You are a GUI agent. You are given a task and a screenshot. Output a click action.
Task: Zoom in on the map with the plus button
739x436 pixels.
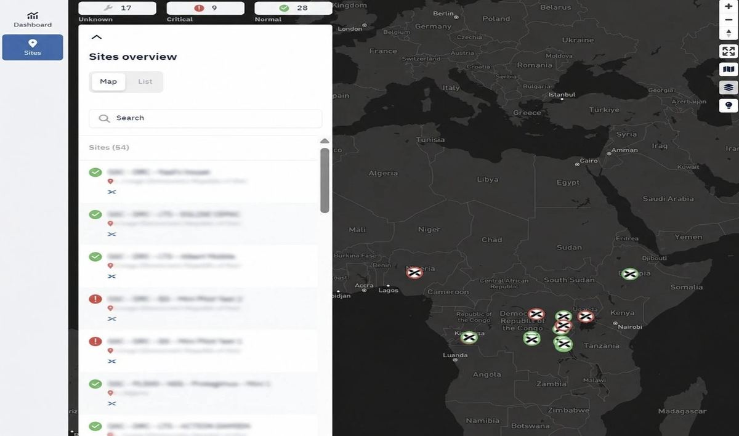(x=729, y=6)
